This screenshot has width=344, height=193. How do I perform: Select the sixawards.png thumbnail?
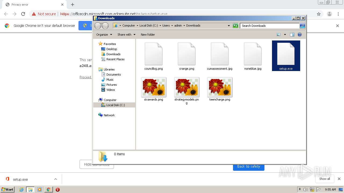pos(153,87)
